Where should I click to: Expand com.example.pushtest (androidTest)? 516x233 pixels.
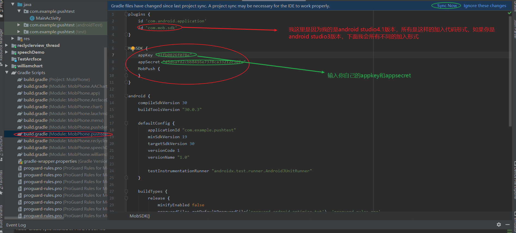point(19,25)
